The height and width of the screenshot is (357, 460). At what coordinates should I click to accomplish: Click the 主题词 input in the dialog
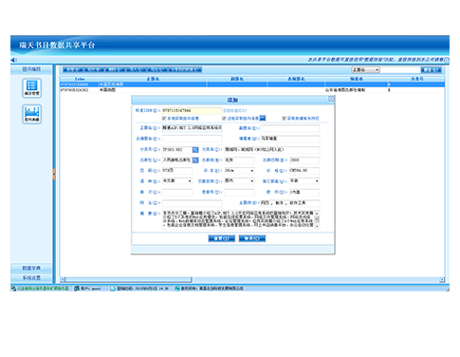pyautogui.click(x=289, y=203)
